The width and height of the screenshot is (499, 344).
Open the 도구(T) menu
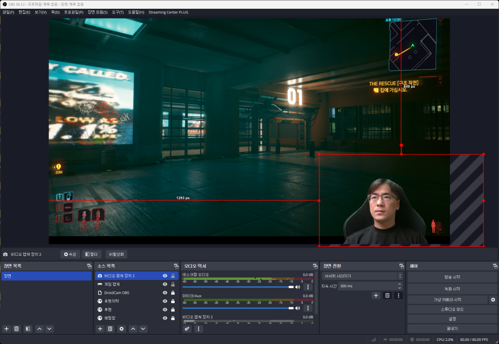click(118, 12)
